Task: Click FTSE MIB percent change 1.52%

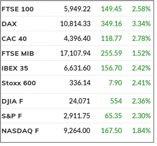Action: coord(141,53)
